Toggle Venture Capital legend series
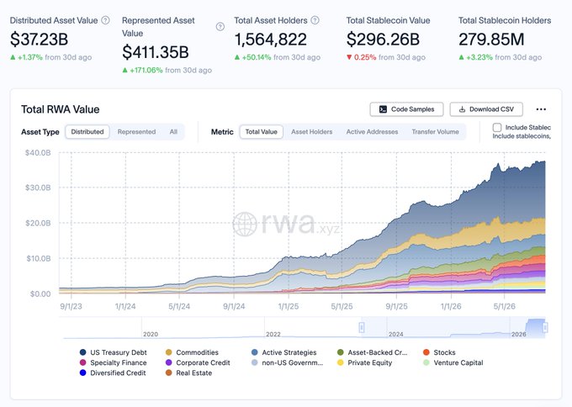This screenshot has height=407, width=572. (x=453, y=362)
